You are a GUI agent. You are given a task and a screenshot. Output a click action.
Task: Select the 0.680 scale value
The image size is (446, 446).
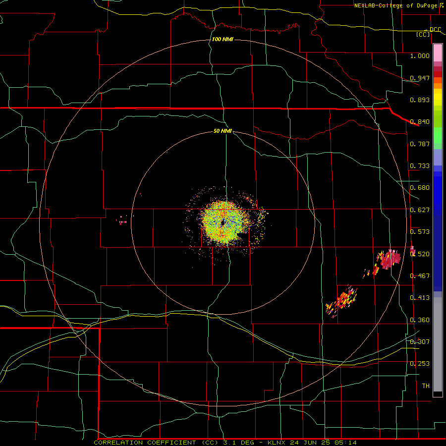point(420,188)
